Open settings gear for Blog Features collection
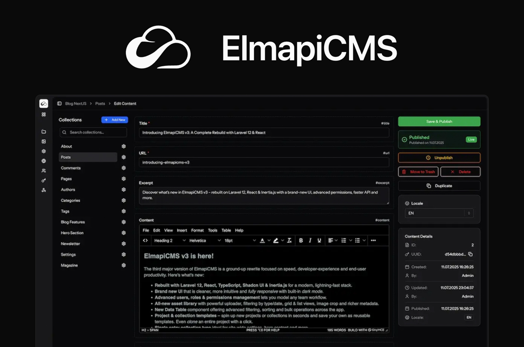This screenshot has height=347, width=524. 124,222
